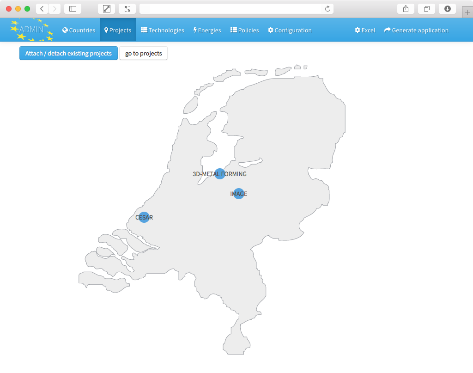
Task: Add a new tab with plus button
Action: (467, 12)
